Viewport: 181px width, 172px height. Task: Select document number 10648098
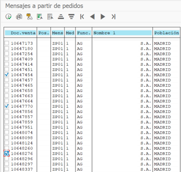(22, 138)
